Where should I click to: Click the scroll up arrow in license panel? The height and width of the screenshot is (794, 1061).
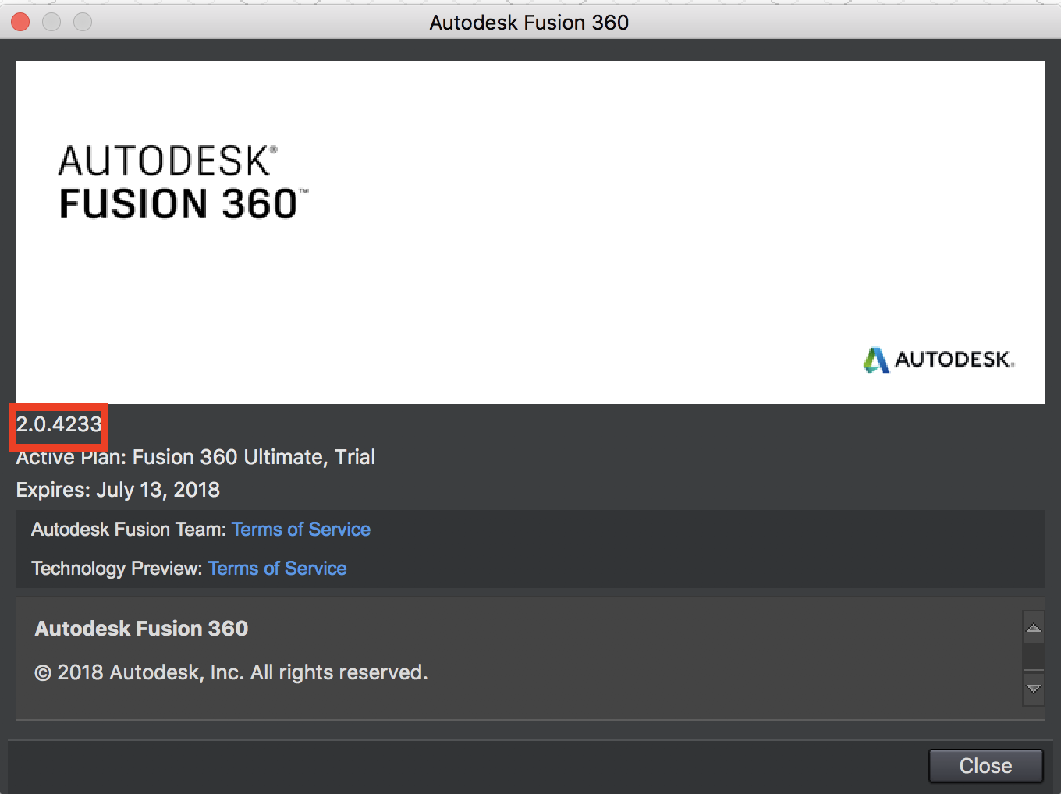point(1034,628)
